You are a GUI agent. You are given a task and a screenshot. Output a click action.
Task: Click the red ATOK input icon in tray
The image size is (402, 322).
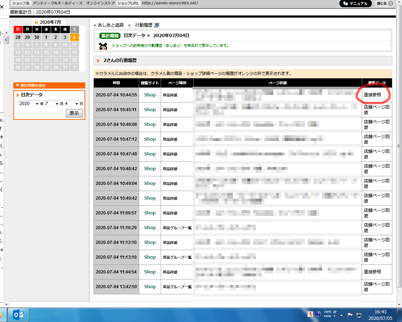click(310, 314)
